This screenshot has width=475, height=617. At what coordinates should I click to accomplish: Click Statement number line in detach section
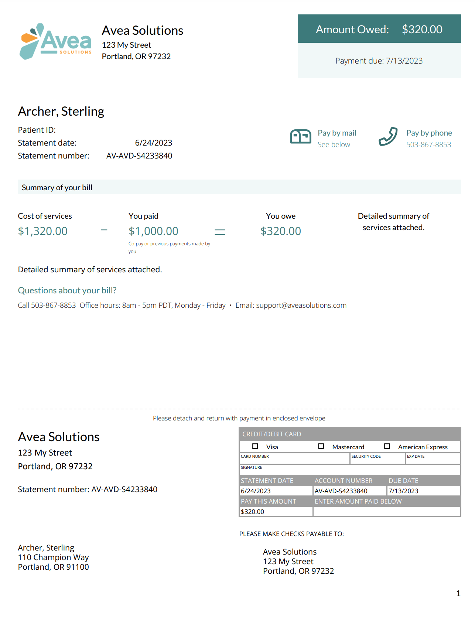click(x=88, y=489)
